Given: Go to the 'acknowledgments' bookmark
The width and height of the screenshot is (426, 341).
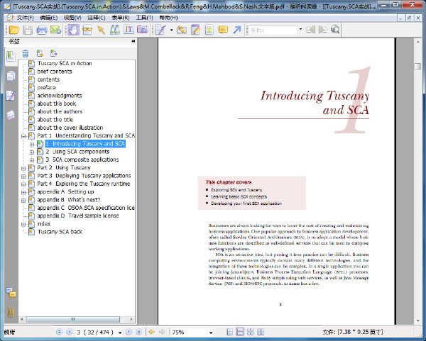Looking at the screenshot, I should click(60, 96).
